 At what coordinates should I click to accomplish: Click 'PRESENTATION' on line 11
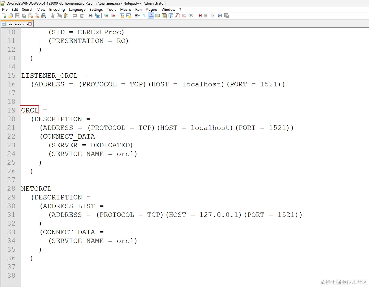point(78,41)
